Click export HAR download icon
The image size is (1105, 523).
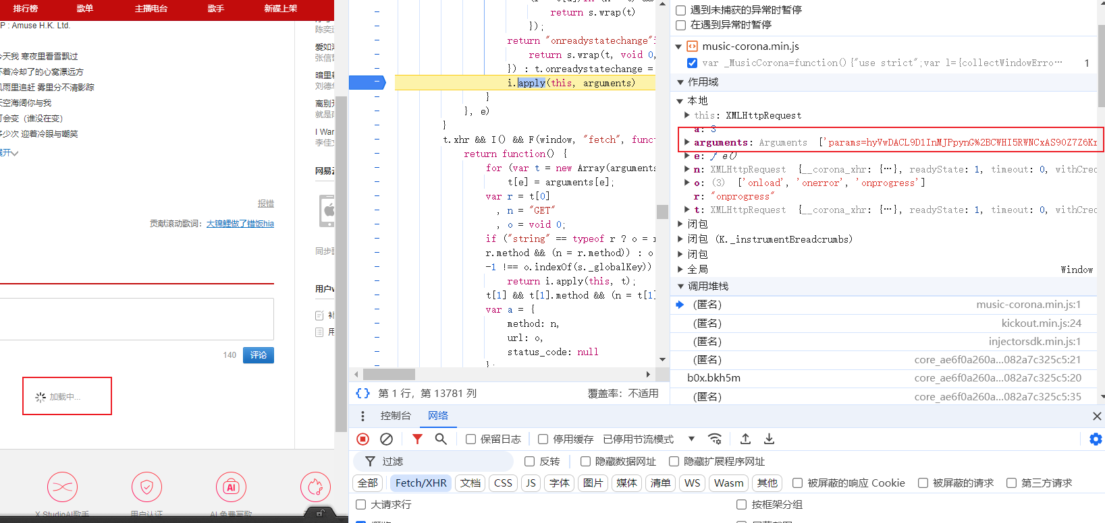(769, 439)
